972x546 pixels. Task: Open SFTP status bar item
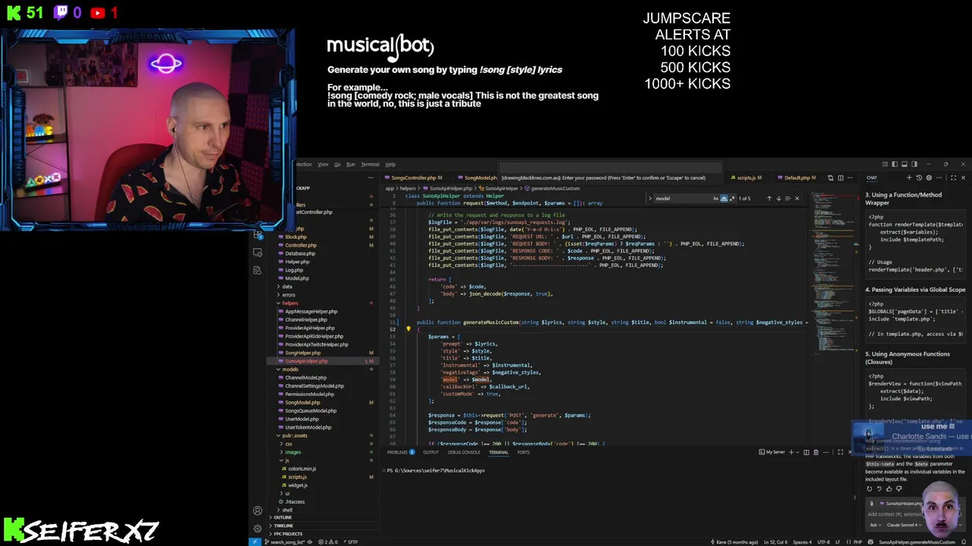click(350, 542)
